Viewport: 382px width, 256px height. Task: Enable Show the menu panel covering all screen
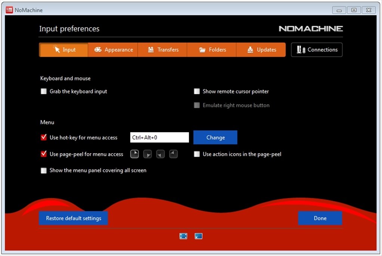(44, 170)
